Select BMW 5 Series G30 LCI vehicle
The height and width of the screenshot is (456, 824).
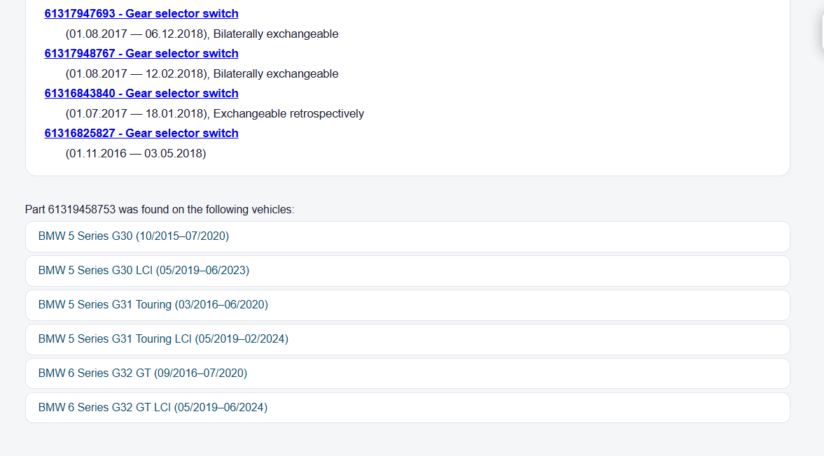pyautogui.click(x=407, y=271)
